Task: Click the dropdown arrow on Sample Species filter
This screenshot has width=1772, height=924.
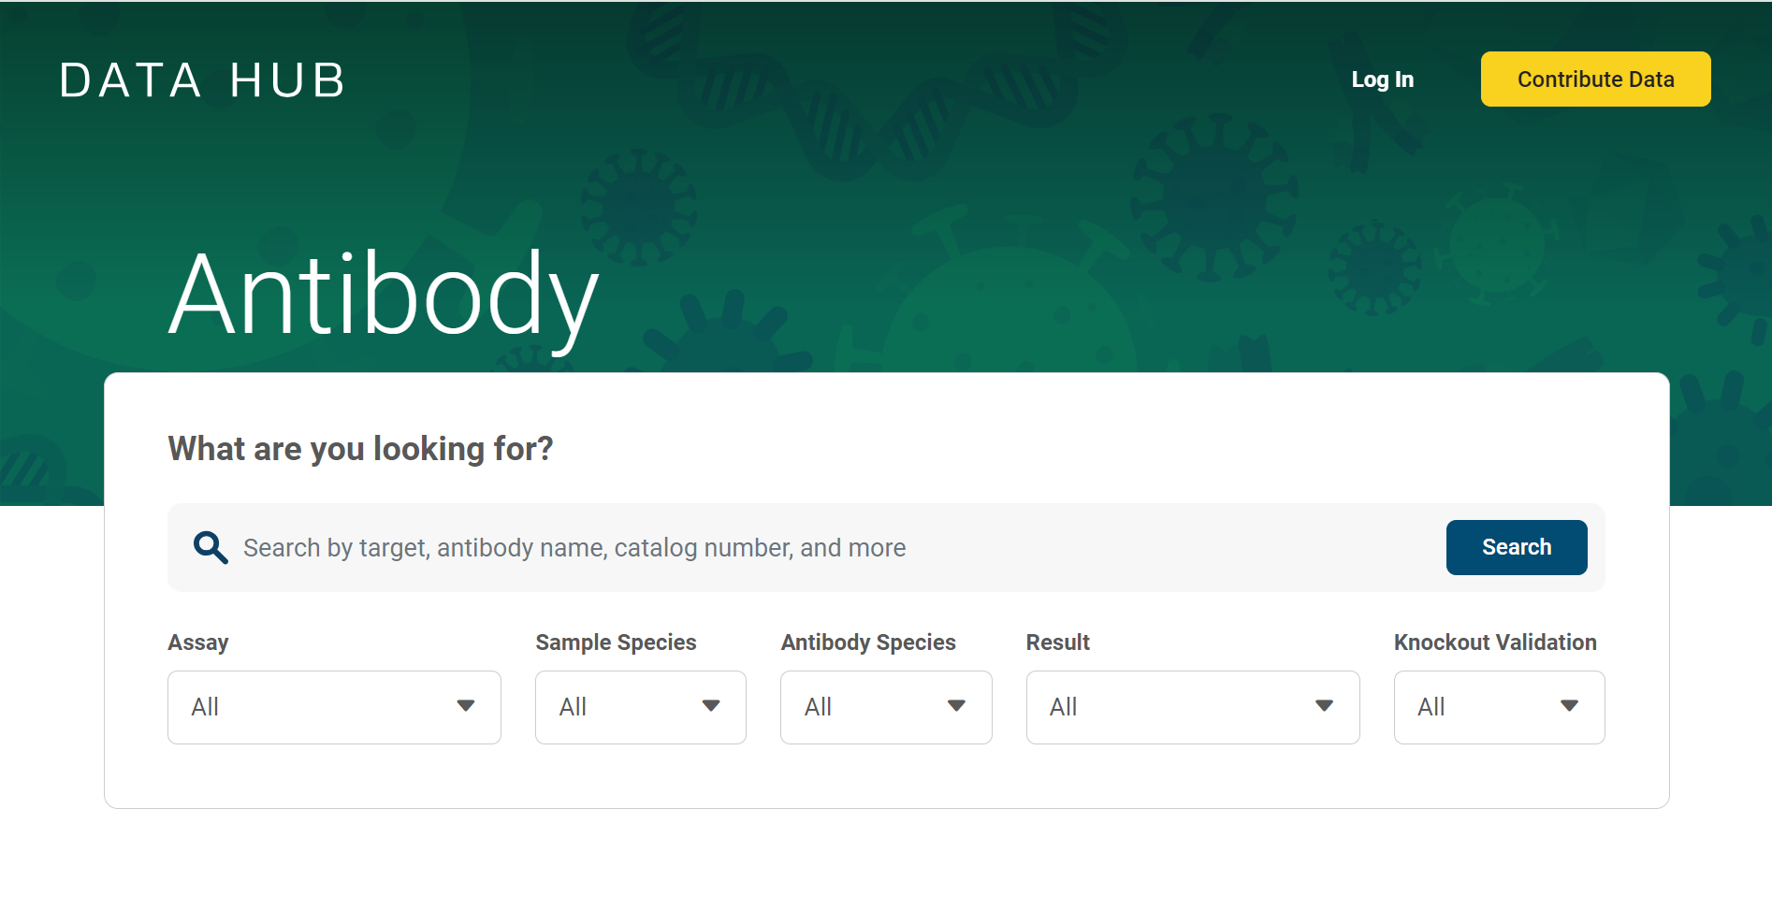Action: 712,707
